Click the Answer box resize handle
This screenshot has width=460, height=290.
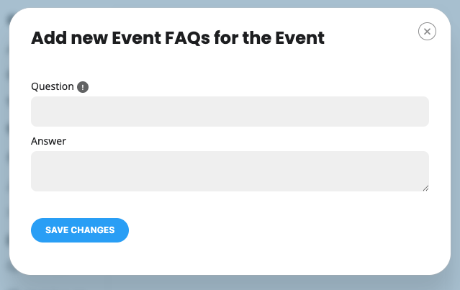tap(425, 187)
